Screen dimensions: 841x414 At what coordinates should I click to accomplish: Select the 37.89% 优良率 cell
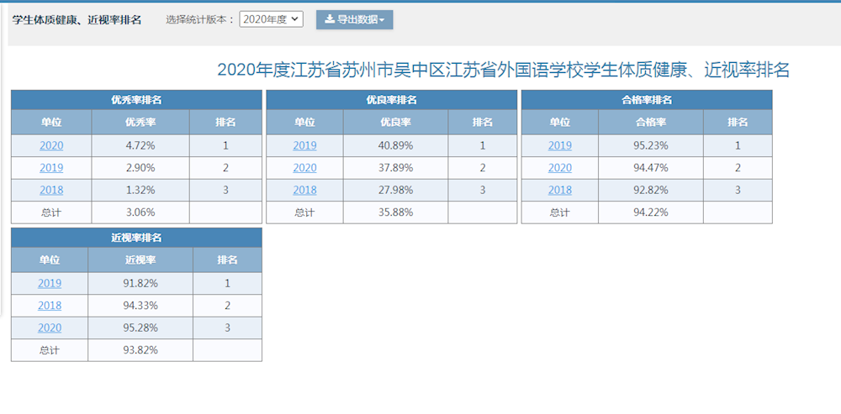396,168
